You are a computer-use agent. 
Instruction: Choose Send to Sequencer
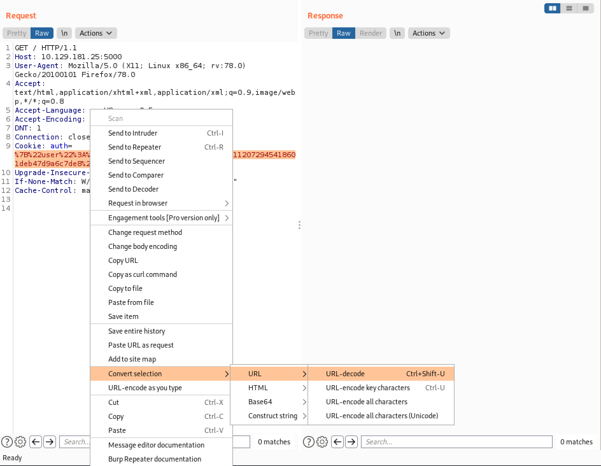pos(161,161)
